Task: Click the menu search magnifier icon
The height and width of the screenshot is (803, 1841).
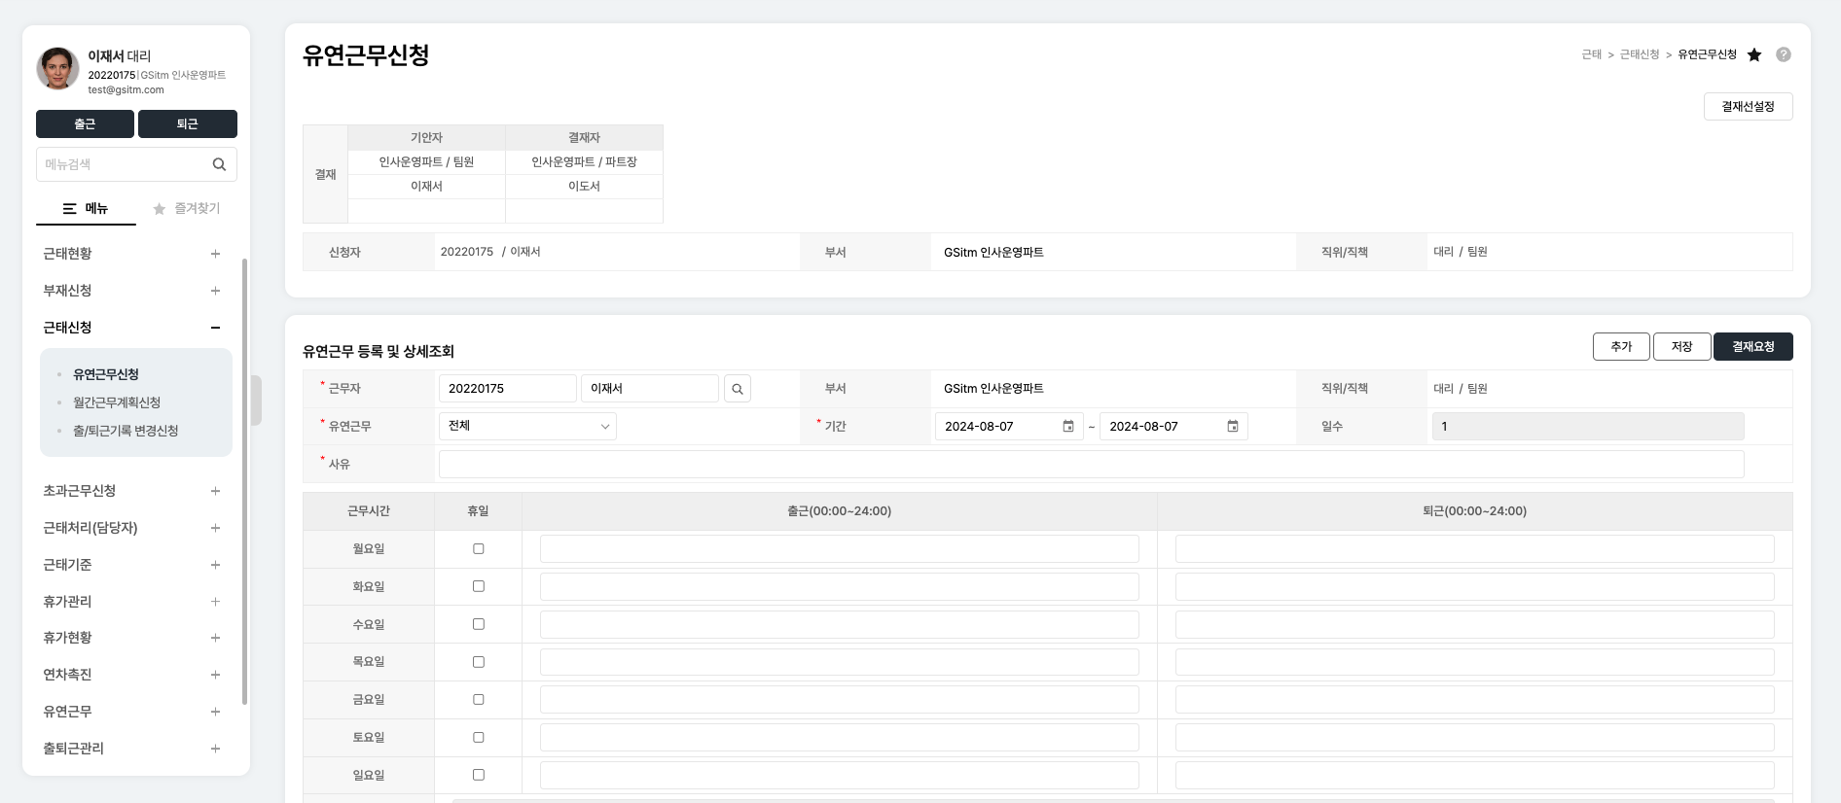Action: pyautogui.click(x=219, y=164)
